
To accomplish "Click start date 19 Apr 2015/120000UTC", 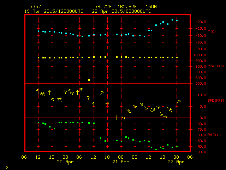I will click(54, 11).
